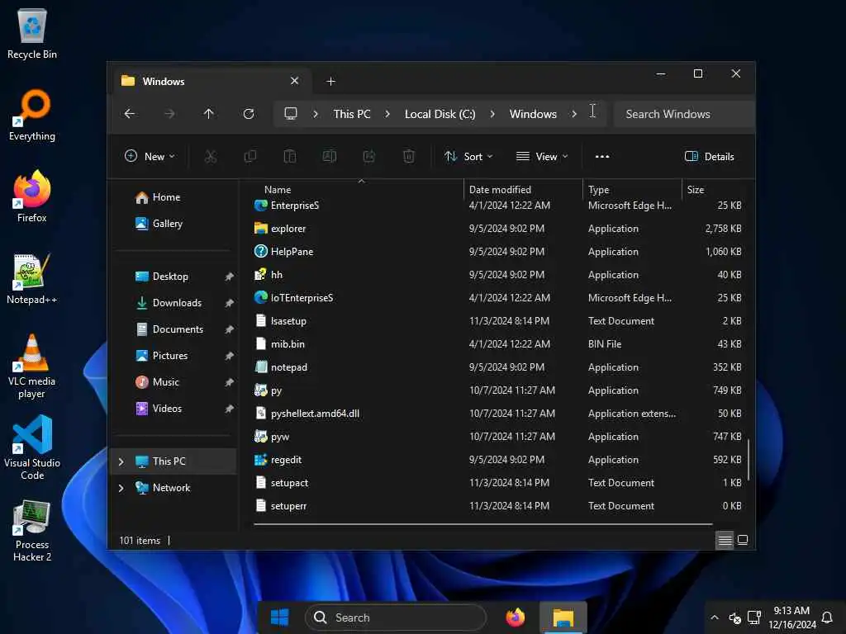Switch to large thumbnails view icon

tap(743, 540)
